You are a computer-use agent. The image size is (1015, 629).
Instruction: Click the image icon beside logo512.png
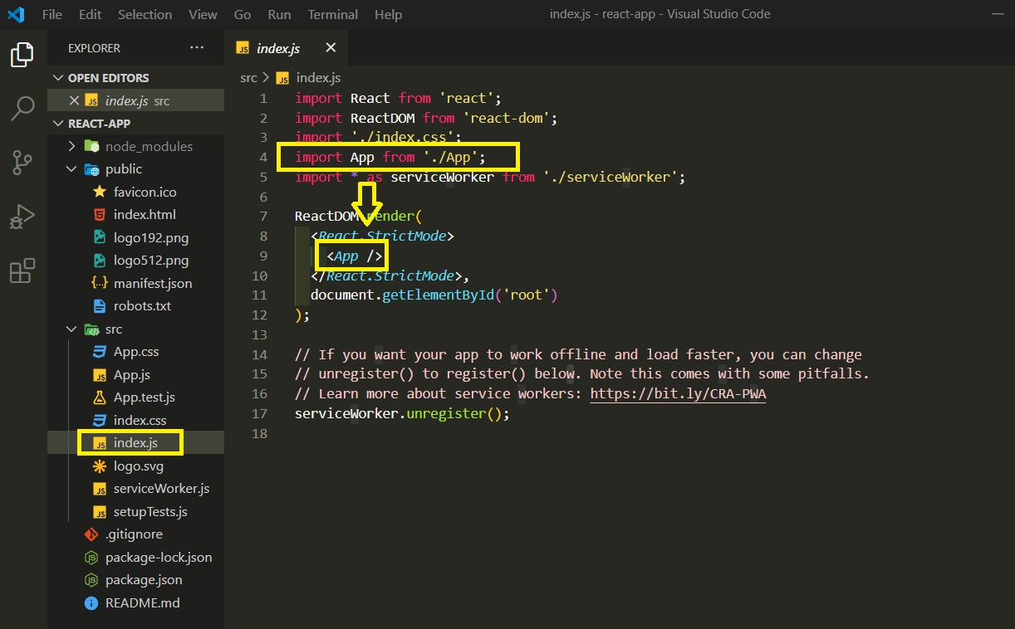pos(99,260)
